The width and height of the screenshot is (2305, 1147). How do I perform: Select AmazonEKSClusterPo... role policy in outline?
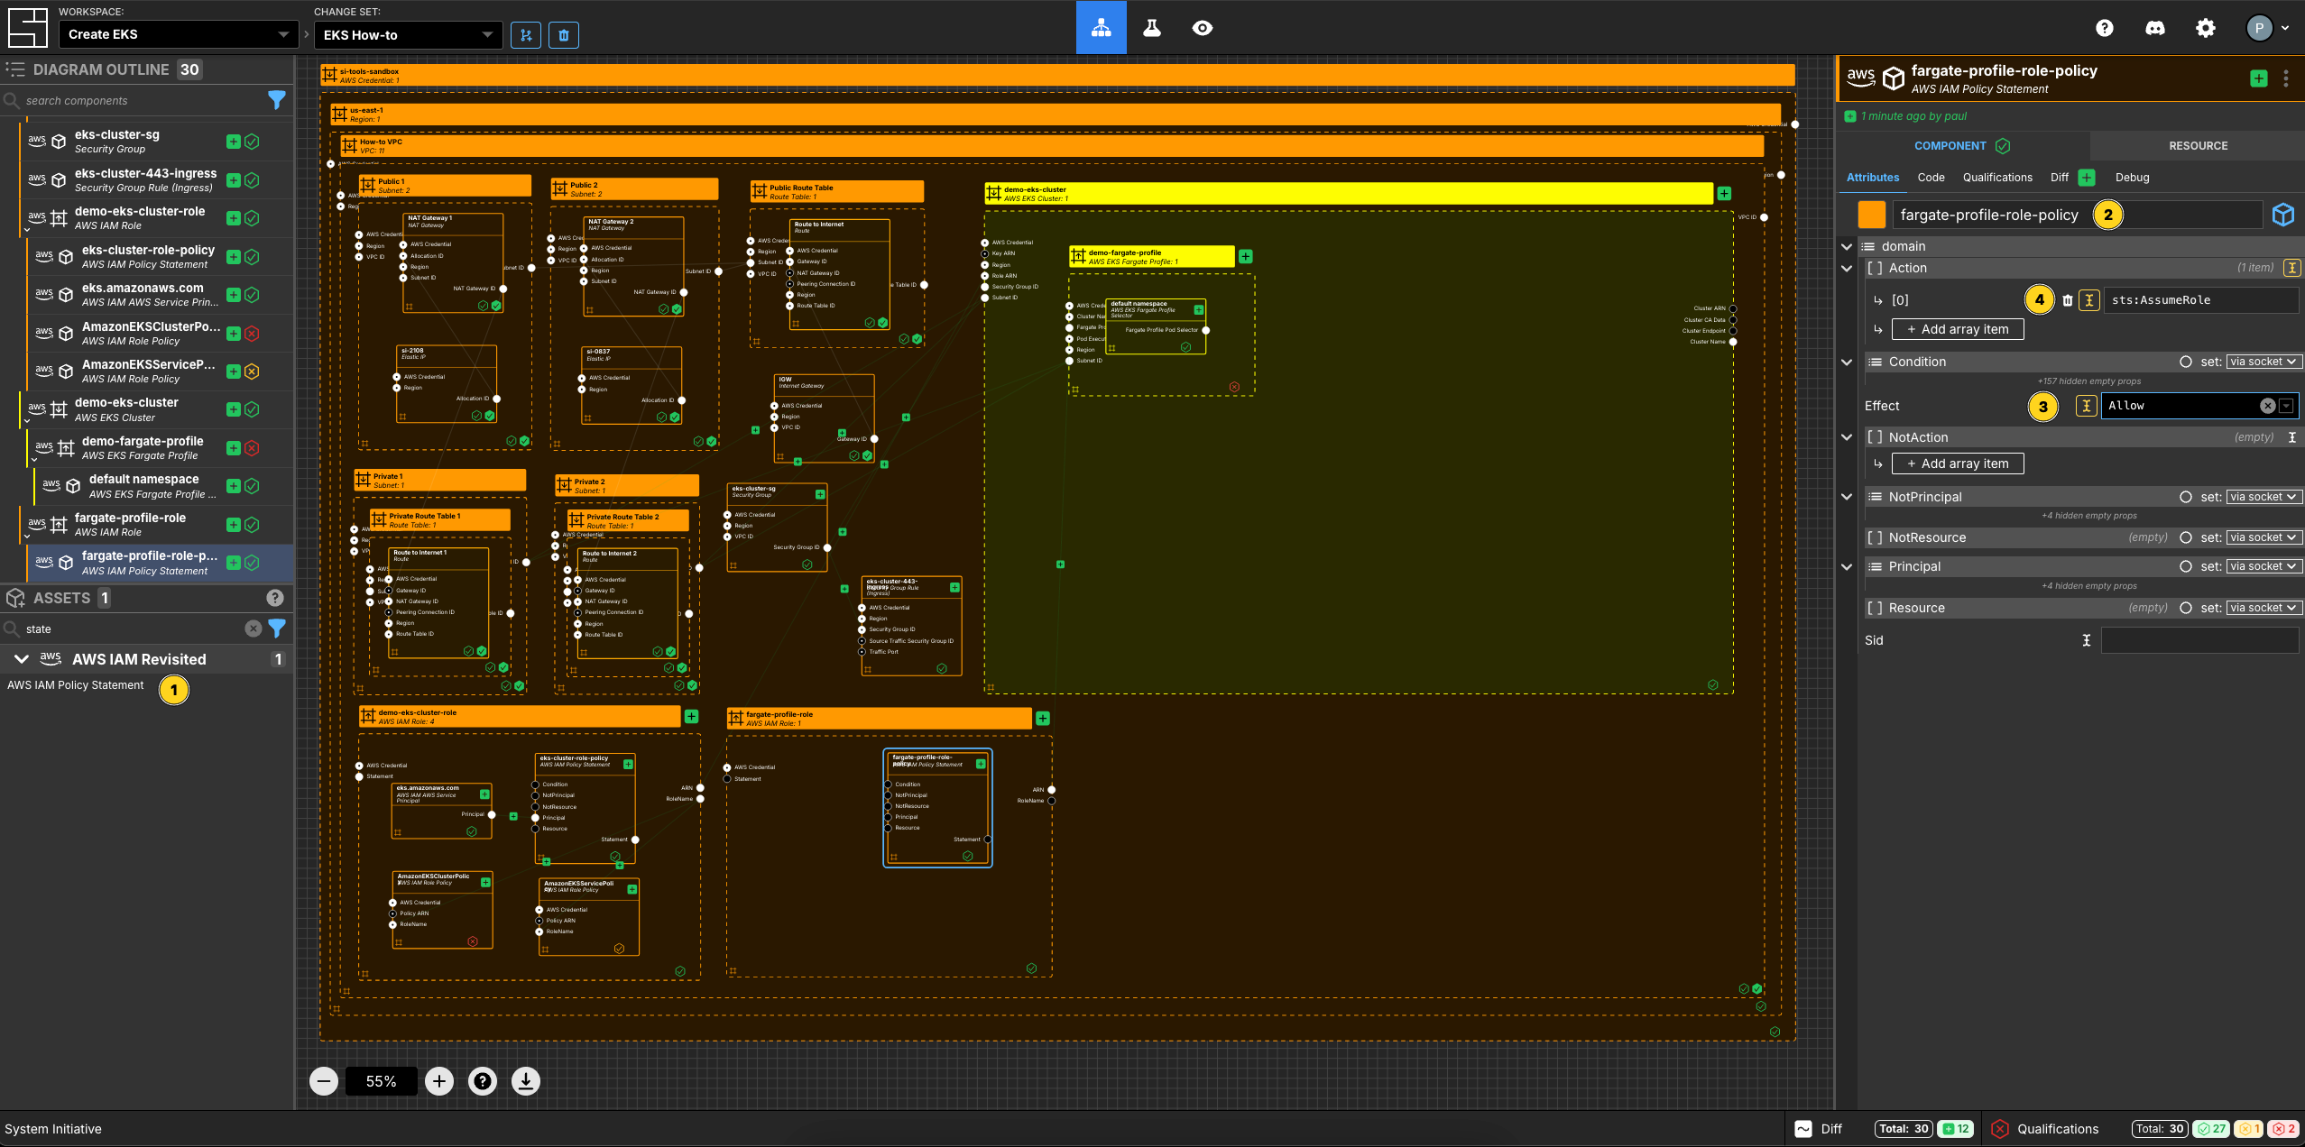(160, 333)
